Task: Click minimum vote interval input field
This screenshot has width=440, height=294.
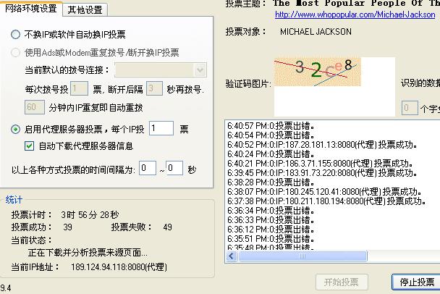Action: click(148, 169)
